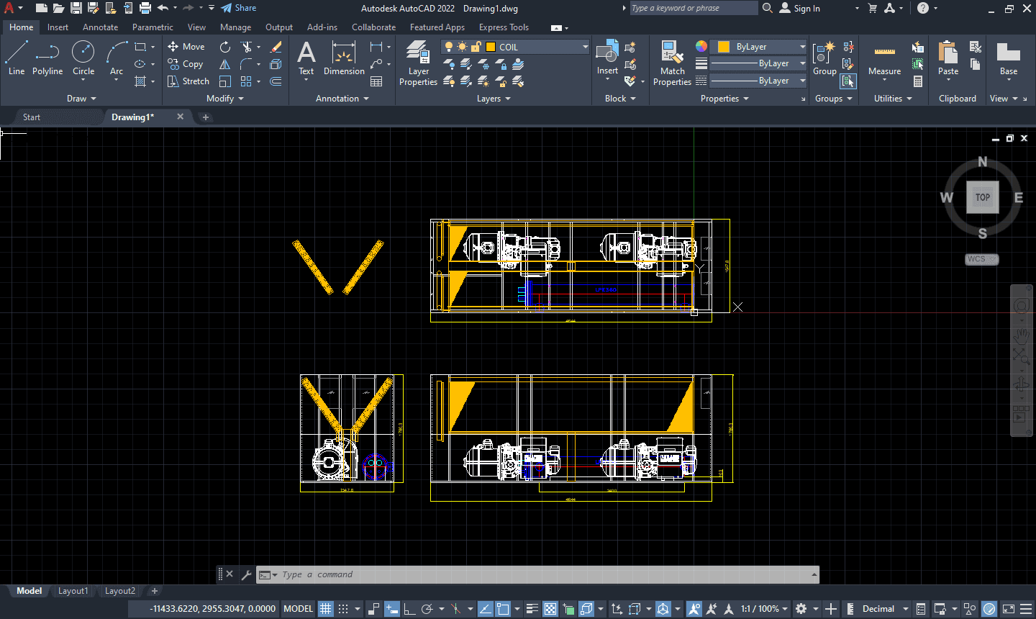Viewport: 1036px width, 619px height.
Task: Toggle drawing grid display in status bar
Action: tap(326, 609)
